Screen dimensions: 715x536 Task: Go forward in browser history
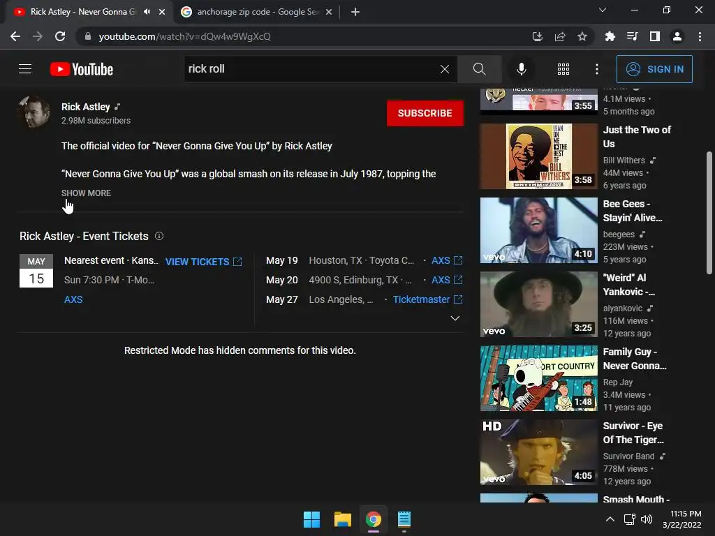38,36
